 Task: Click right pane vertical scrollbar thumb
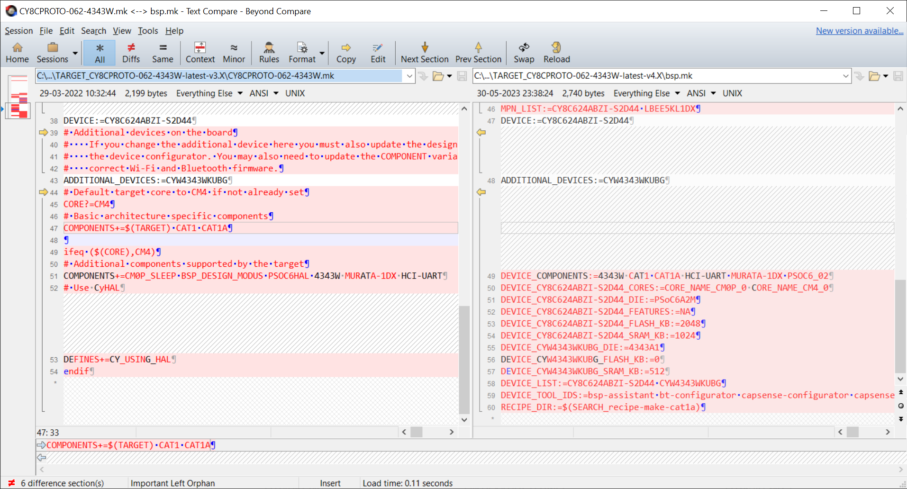(900, 326)
